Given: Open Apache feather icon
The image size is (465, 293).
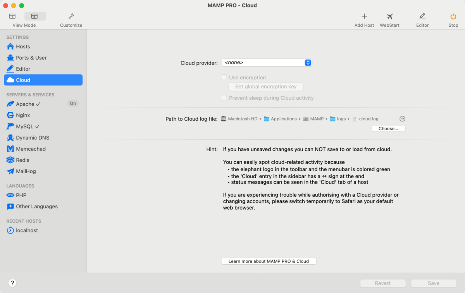Looking at the screenshot, I should coord(10,104).
